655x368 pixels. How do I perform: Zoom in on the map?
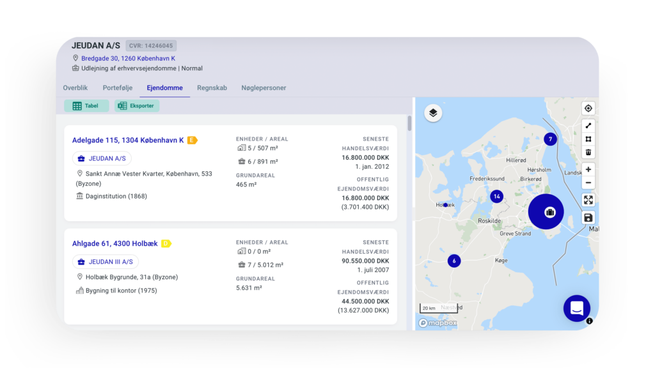(588, 169)
